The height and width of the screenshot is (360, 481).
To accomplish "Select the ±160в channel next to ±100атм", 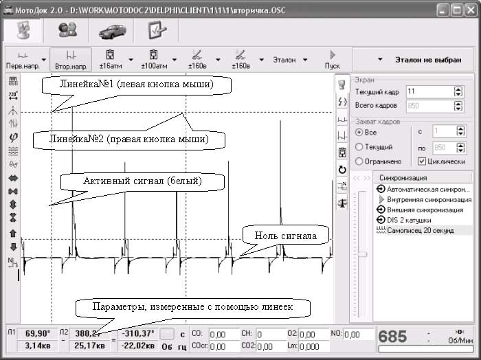I will click(x=197, y=60).
